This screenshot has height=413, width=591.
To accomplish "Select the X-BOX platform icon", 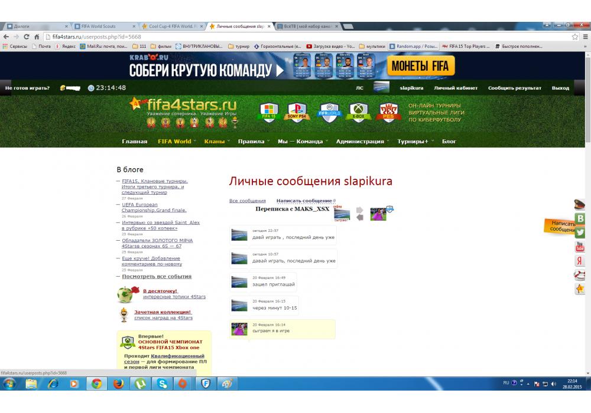I will (x=359, y=112).
